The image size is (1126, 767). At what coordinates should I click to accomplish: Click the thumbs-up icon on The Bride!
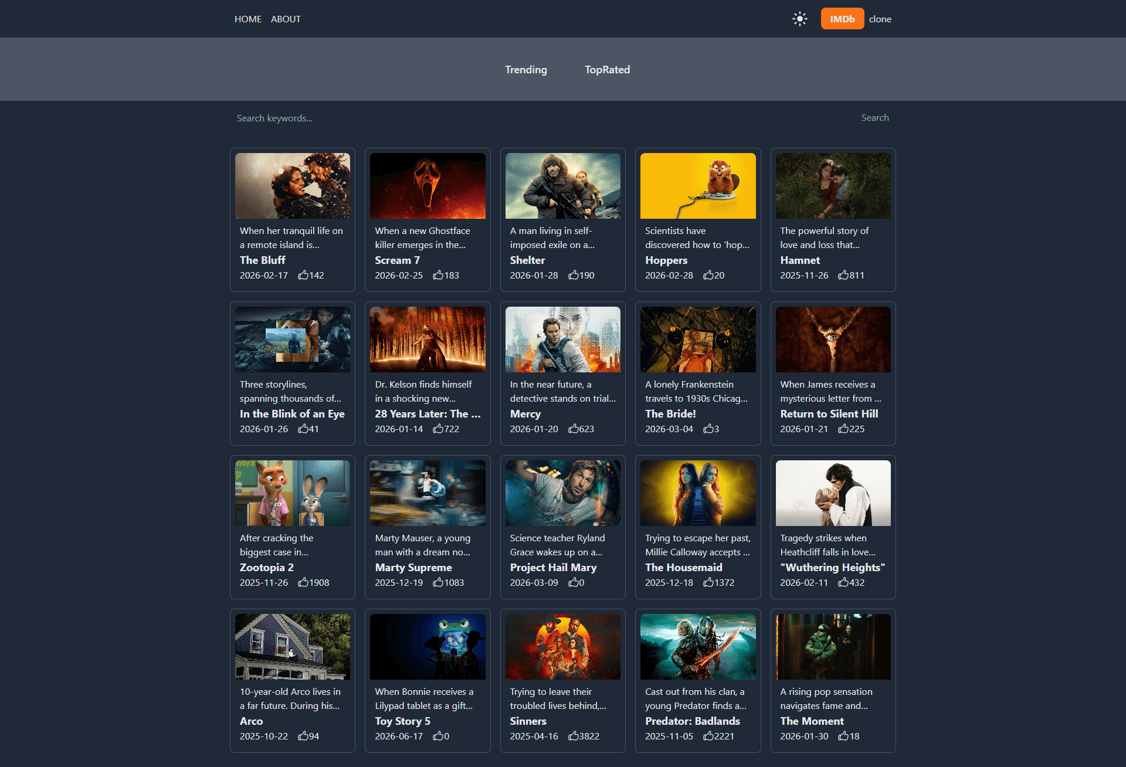(x=708, y=429)
